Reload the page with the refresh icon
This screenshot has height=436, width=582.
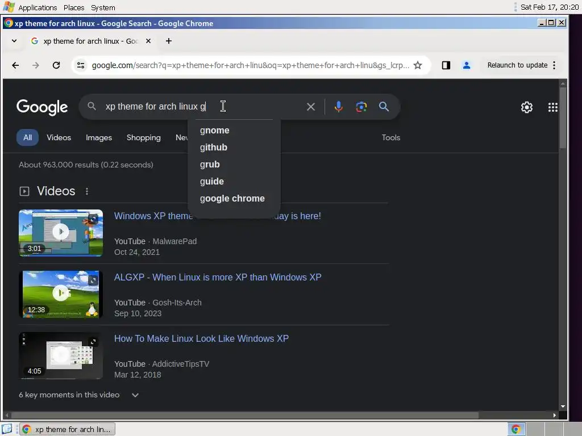click(56, 65)
